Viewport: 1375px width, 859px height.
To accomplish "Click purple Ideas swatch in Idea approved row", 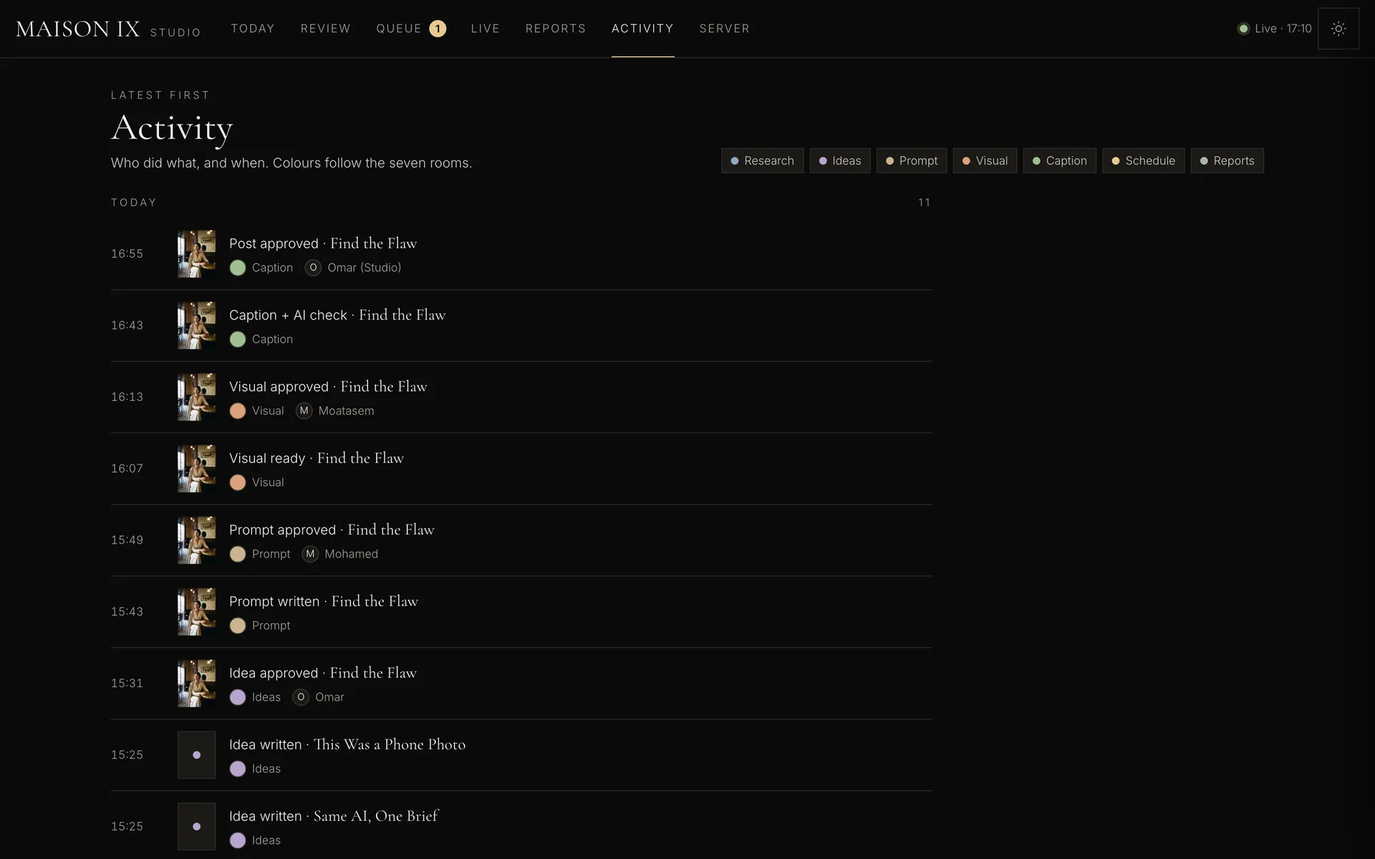I will (x=238, y=697).
